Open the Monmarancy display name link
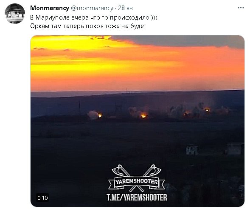 click(50, 8)
